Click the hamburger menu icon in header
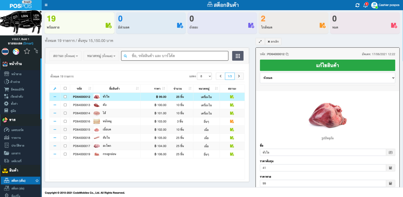This screenshot has height=197, width=403. pyautogui.click(x=46, y=5)
